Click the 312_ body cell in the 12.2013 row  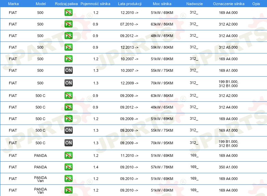click(194, 47)
